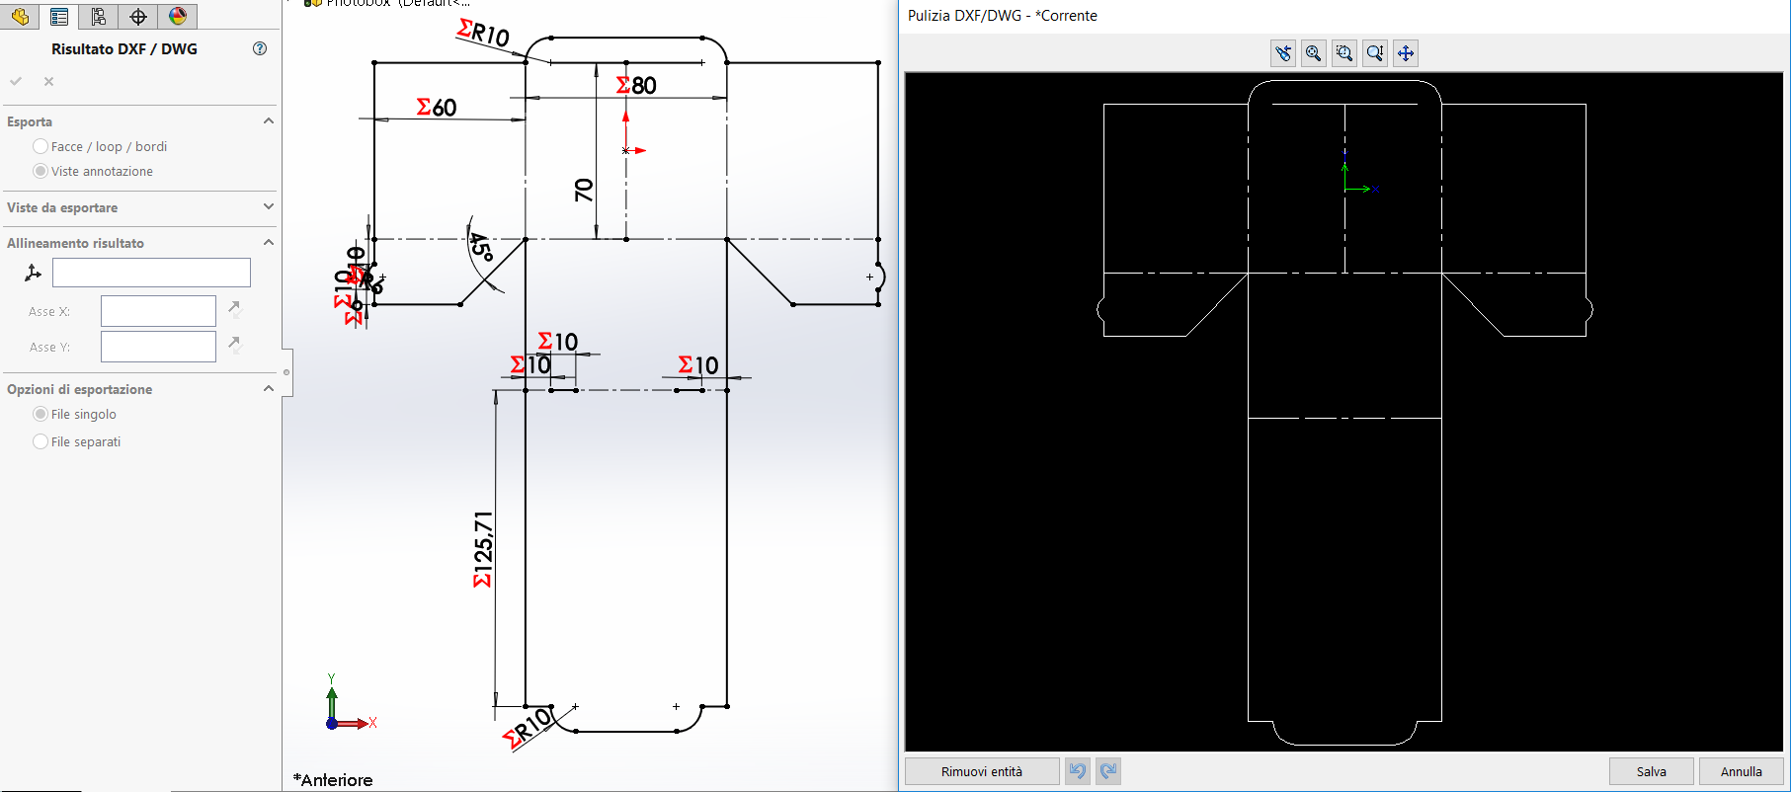Click the redo arrow icon
Viewport: 1791px width, 792px height.
[1108, 771]
